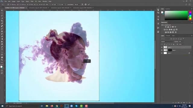The height and width of the screenshot is (108, 193).
Task: Open the File menu
Action: 5,1
